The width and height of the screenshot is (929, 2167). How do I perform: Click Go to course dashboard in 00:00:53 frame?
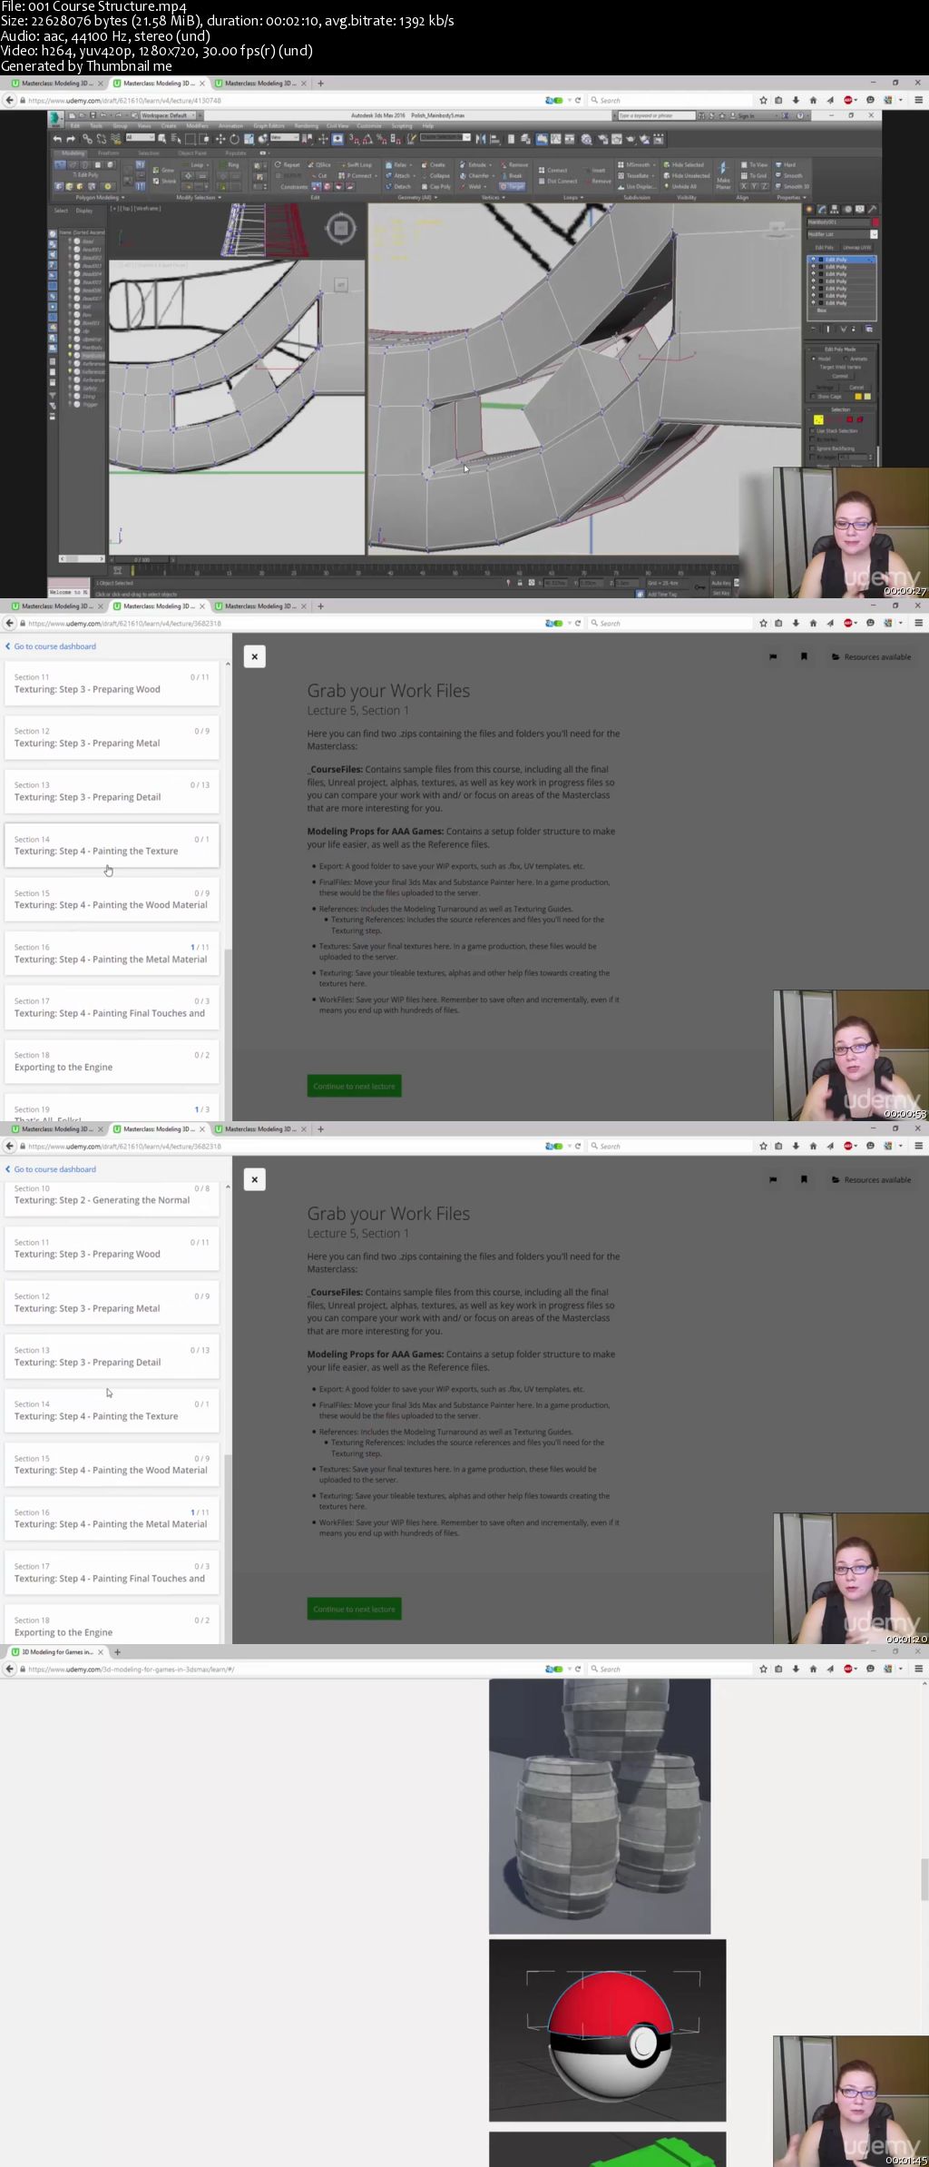51,646
